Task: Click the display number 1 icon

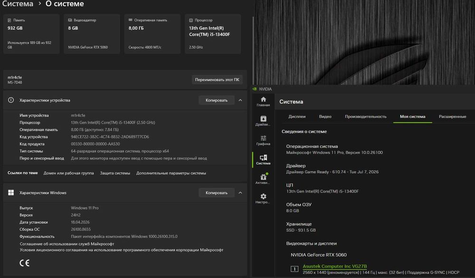Action: click(294, 269)
